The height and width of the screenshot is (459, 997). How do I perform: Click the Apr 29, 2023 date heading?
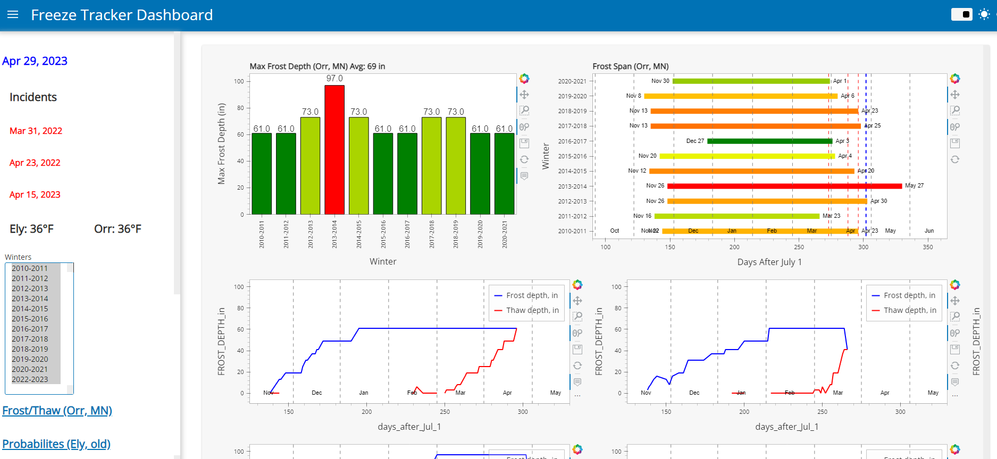click(x=35, y=61)
